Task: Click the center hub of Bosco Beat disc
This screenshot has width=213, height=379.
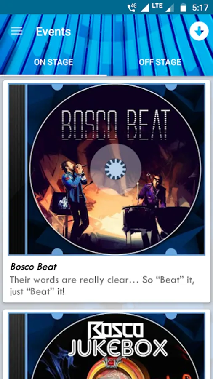Action: tap(115, 169)
